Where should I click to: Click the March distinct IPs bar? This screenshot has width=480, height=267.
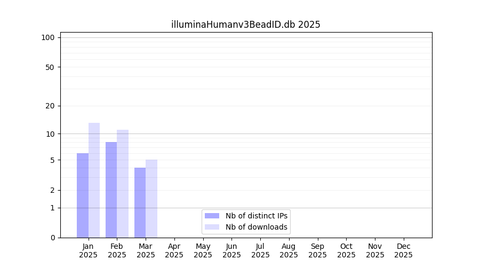tap(140, 203)
